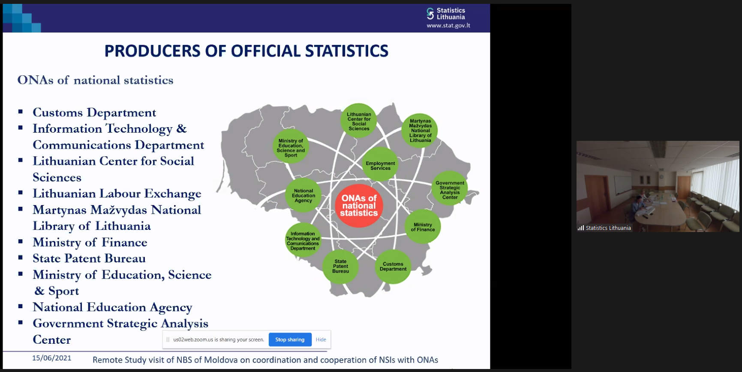
Task: Click the Employment Services green circle
Action: tap(380, 165)
